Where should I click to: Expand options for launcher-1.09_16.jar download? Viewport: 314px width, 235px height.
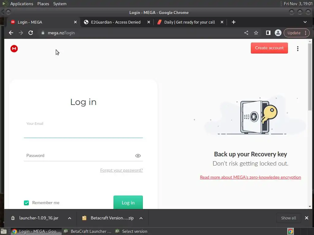tap(70, 218)
